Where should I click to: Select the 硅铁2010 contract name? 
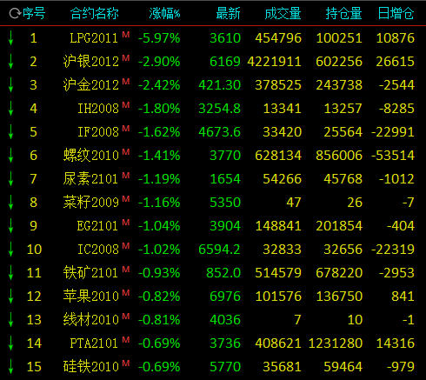click(x=91, y=367)
